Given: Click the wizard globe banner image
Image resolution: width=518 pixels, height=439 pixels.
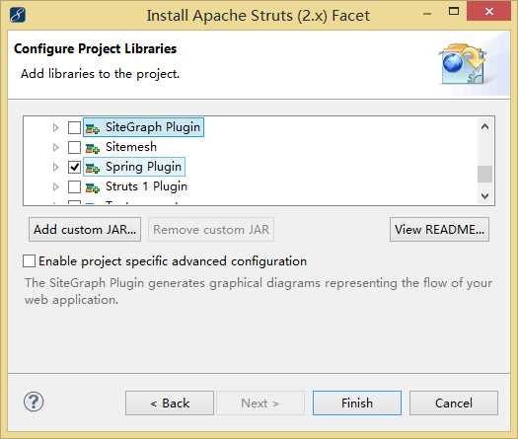Looking at the screenshot, I should (464, 64).
